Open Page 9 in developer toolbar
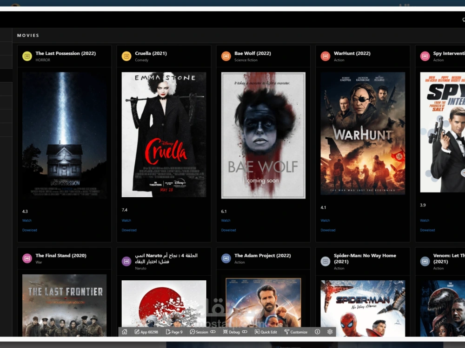This screenshot has width=465, height=348. 174,332
